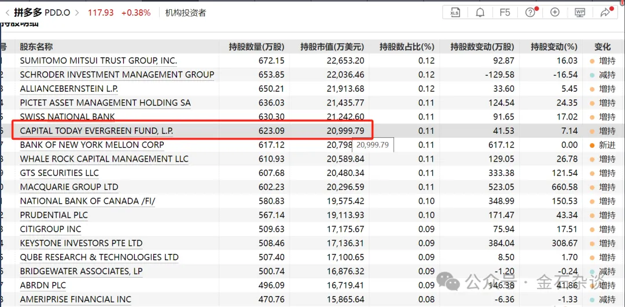Viewport: 625px width, 307px height.
Task: Select the 22,036.46 market value cell
Action: point(344,75)
